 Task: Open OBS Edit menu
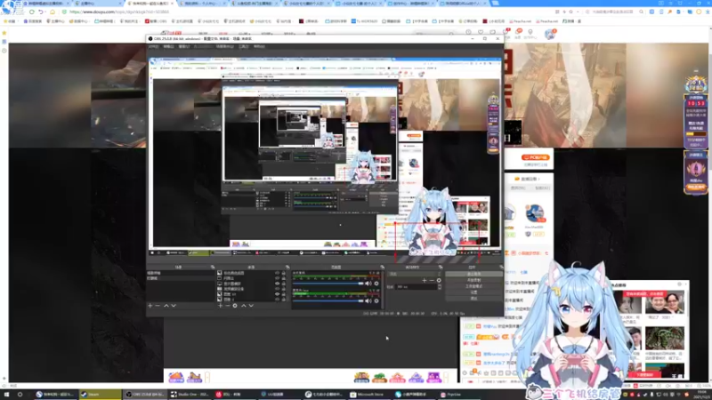point(168,46)
